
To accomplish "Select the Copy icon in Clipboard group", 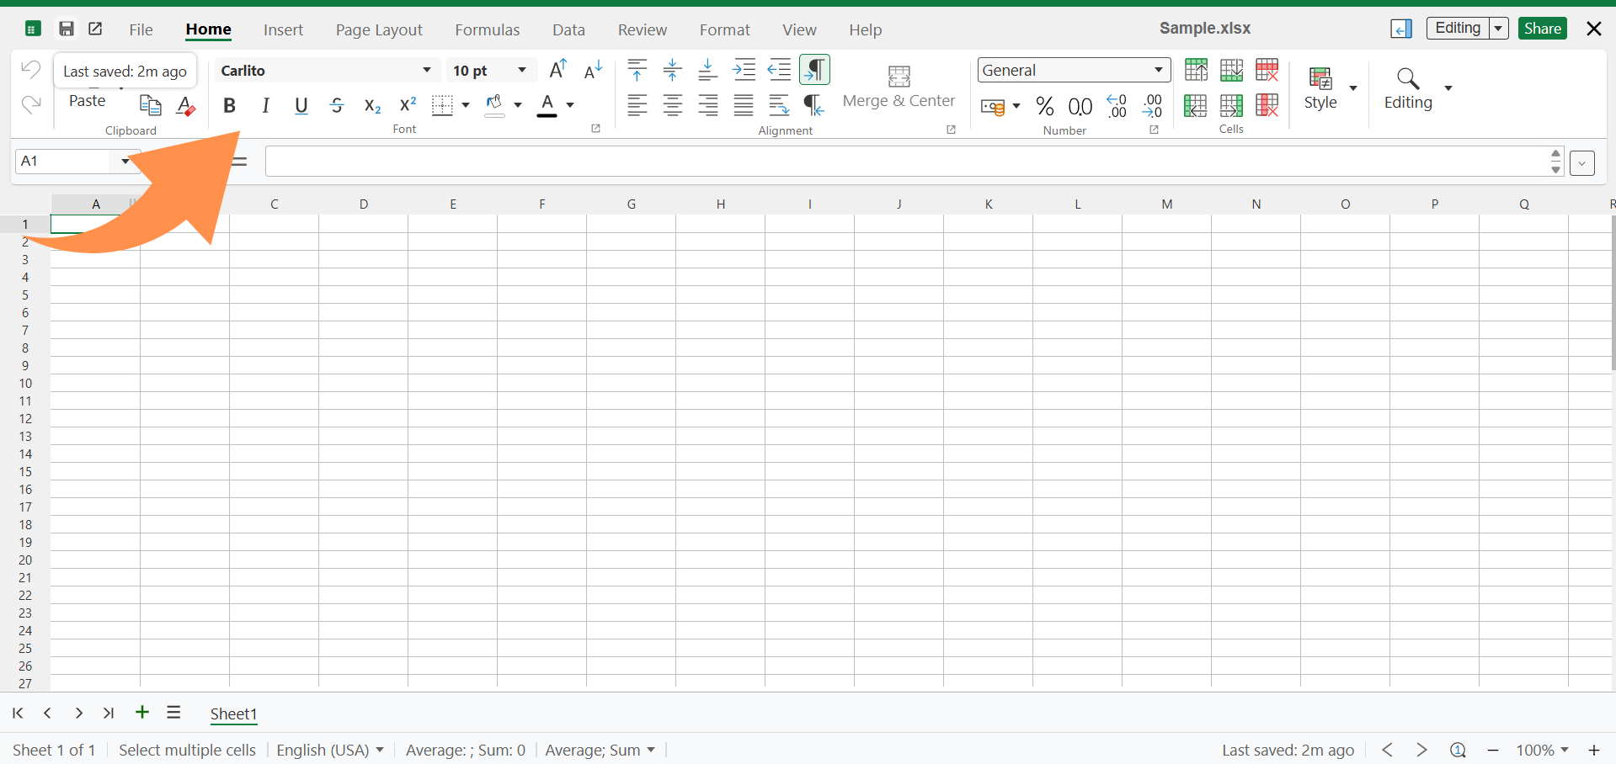I will (151, 105).
